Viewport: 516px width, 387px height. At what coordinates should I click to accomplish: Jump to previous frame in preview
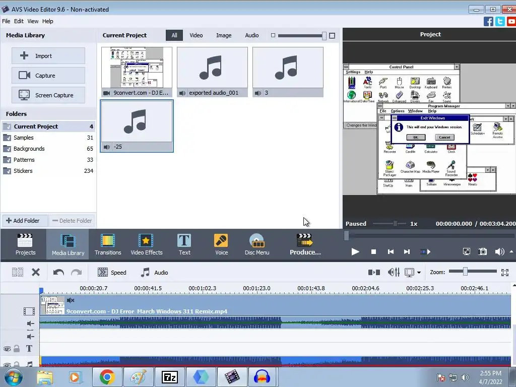[391, 252]
